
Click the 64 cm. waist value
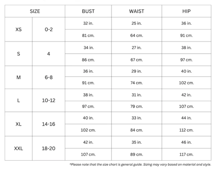tap(137, 36)
